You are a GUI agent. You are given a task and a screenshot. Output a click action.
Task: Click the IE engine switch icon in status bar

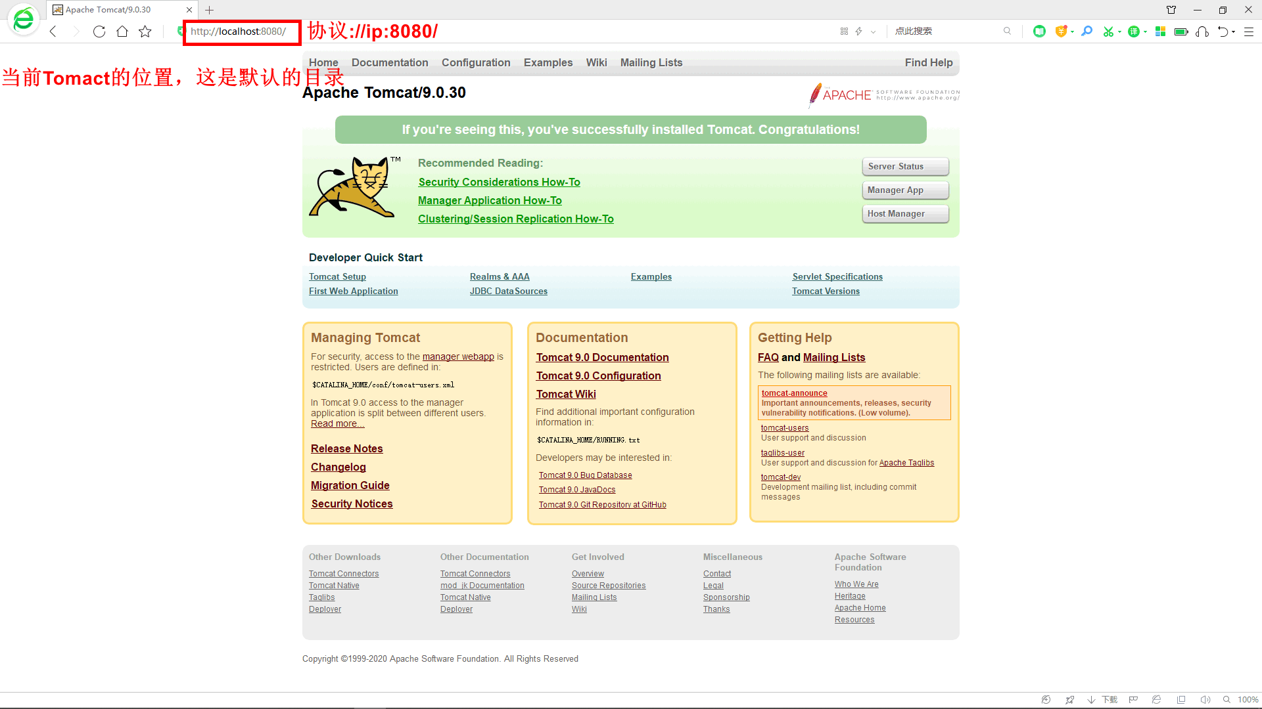tap(1156, 700)
